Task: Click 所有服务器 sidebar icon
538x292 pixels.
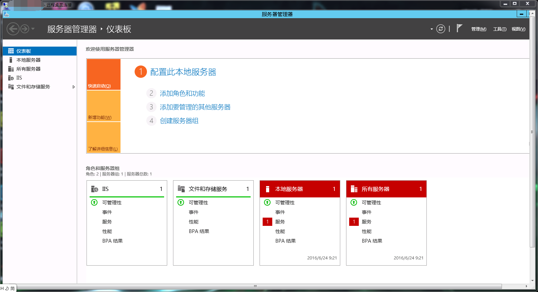Action: pyautogui.click(x=11, y=69)
